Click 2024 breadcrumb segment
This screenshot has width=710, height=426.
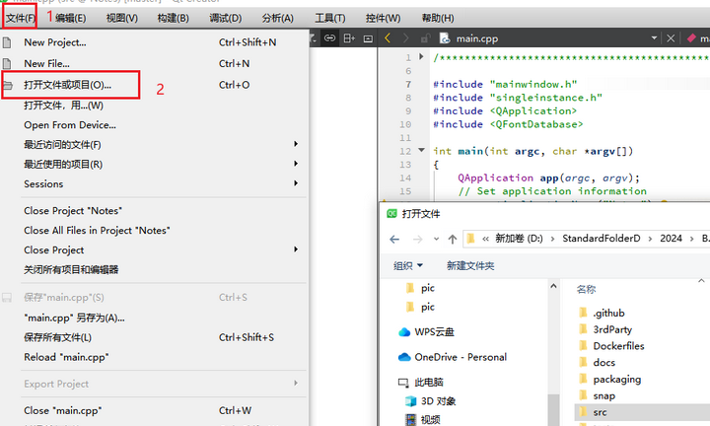[672, 239]
